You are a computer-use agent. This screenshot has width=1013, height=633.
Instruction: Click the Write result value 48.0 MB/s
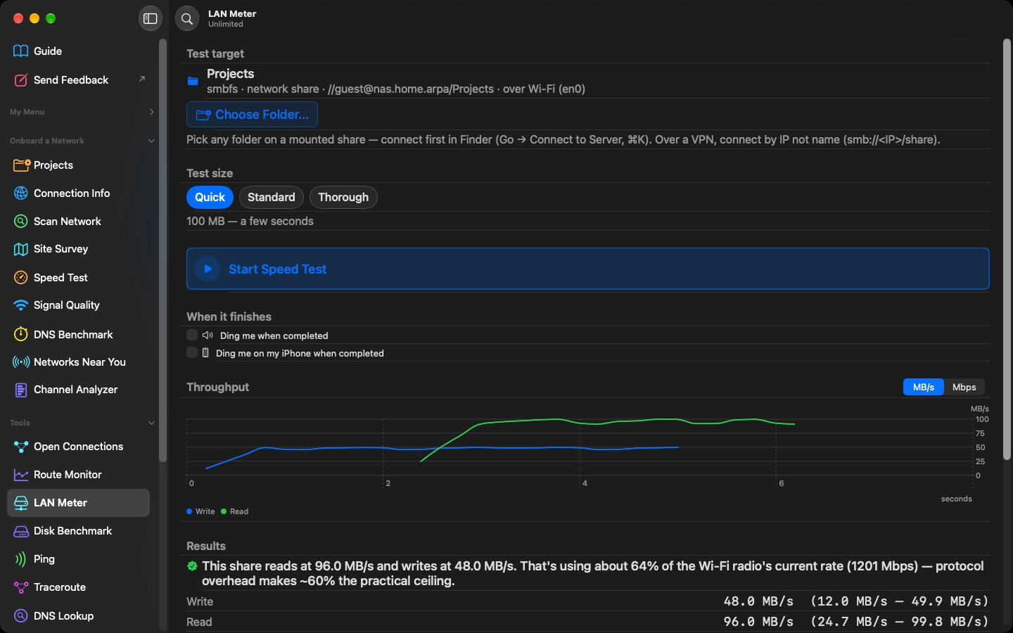(758, 601)
